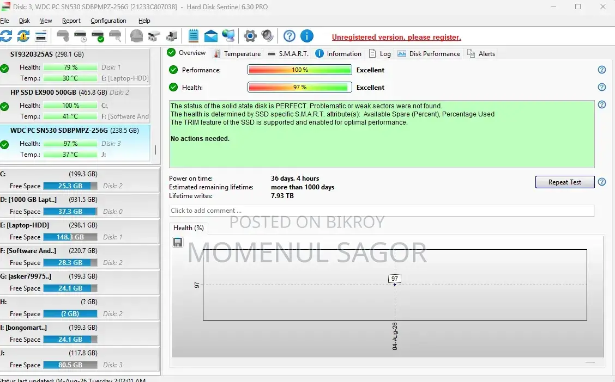Viewport: 615px width, 382px height.
Task: Click the help icon beside Health bar
Action: tap(602, 87)
